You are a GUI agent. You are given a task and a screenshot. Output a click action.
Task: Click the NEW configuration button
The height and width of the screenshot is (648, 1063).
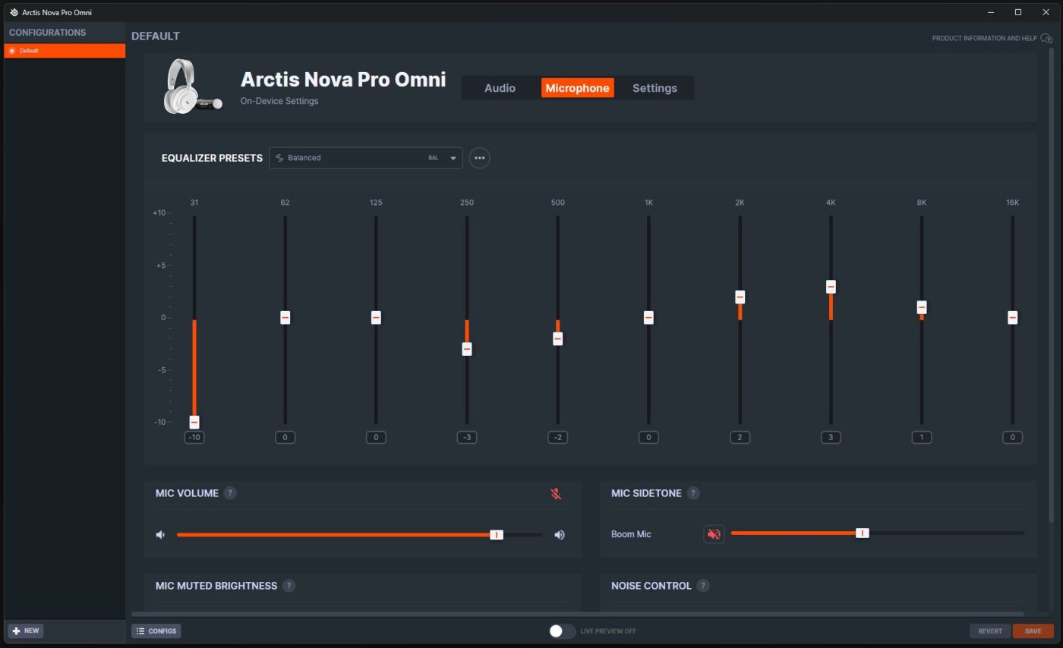pos(26,631)
